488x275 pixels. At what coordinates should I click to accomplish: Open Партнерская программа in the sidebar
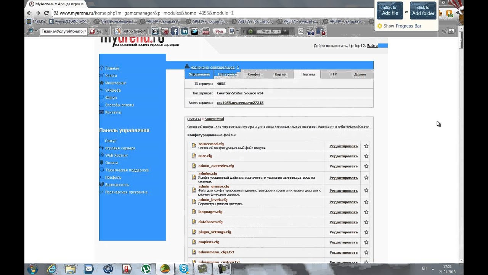tap(126, 192)
